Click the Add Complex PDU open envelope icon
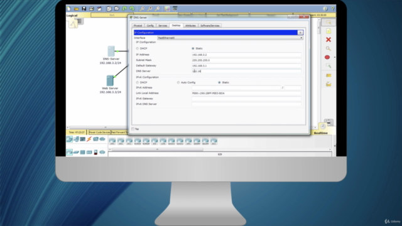 (x=329, y=84)
